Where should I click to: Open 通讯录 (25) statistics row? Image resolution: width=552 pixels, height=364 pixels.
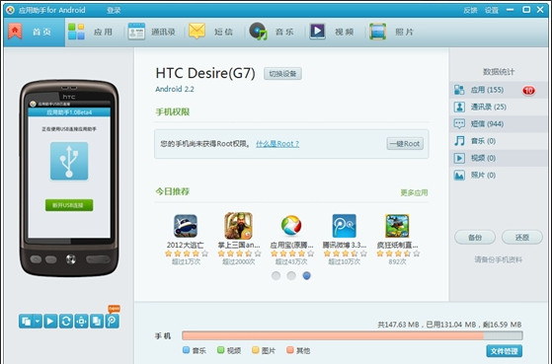click(x=498, y=107)
